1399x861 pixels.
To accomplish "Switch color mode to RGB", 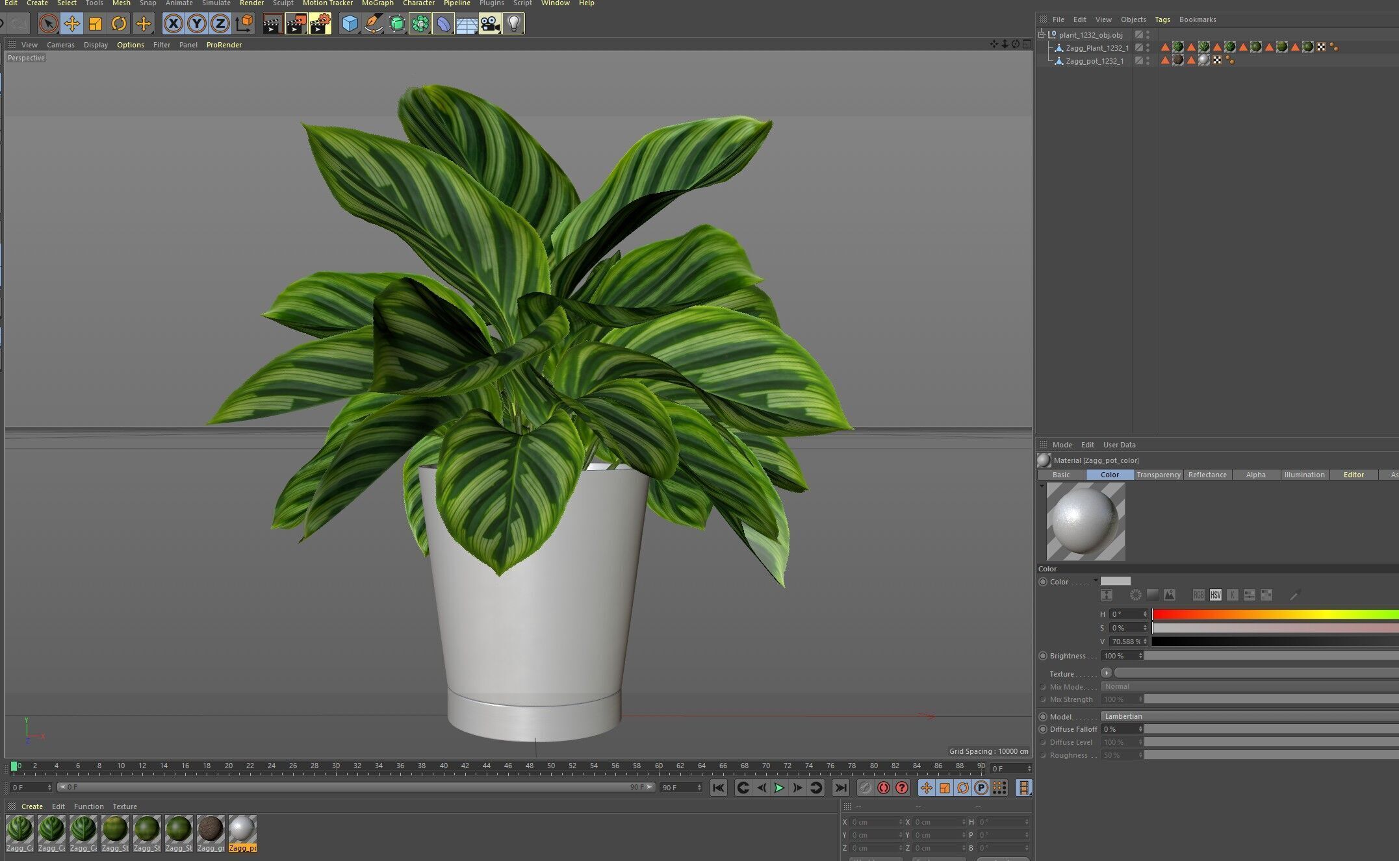I will point(1199,595).
